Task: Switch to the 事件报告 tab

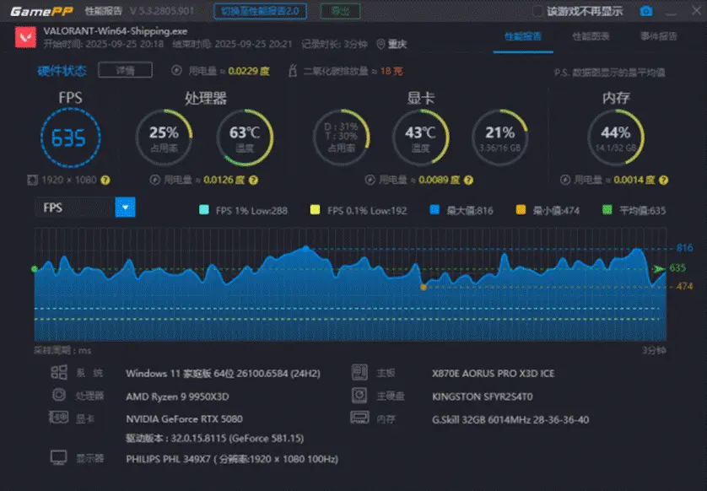Action: tap(659, 36)
